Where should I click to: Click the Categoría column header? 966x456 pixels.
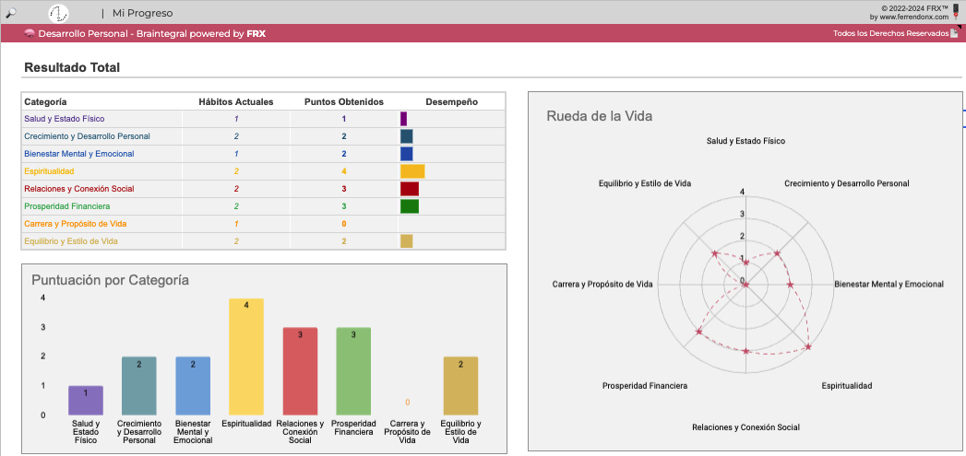[x=45, y=101]
